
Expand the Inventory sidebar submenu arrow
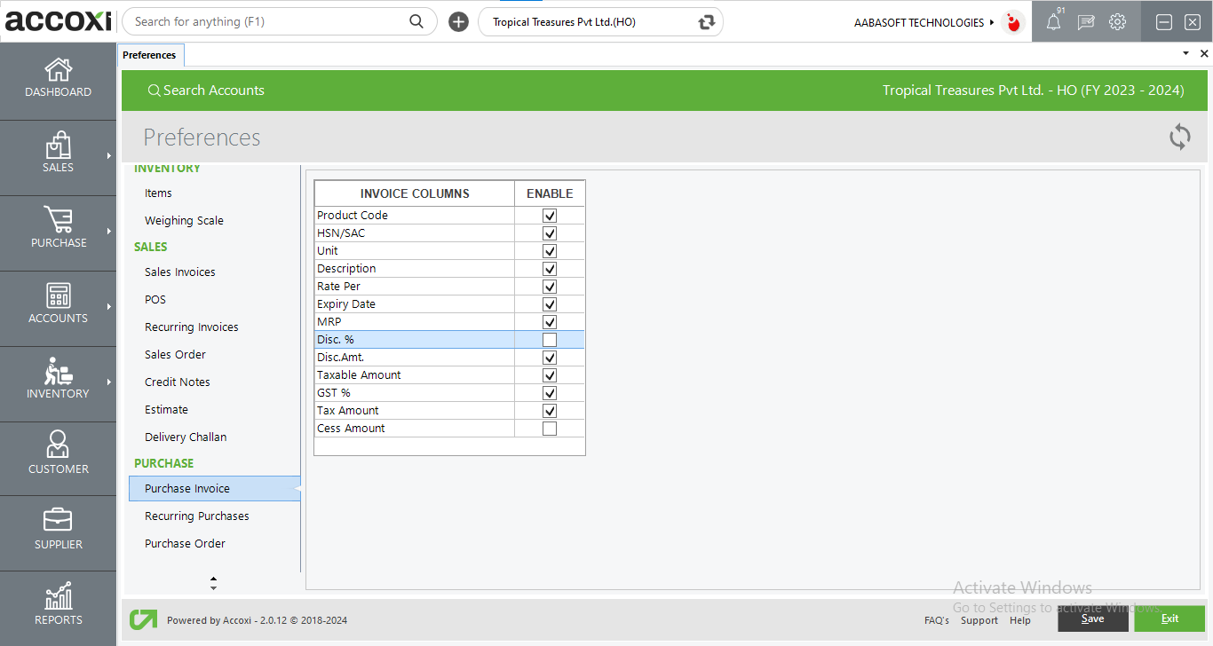pos(108,382)
